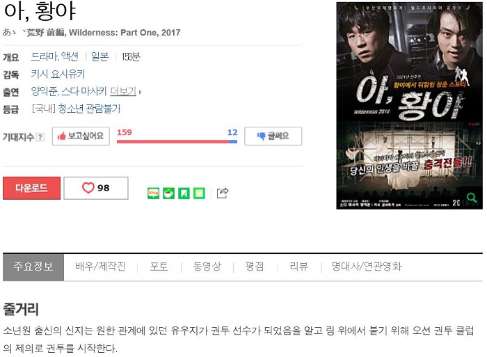Open the movie poster thumbnail
This screenshot has height=357, width=487.
click(409, 106)
